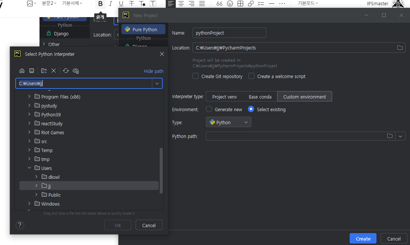
Task: Insert a hyperlink from editor toolbar
Action: point(251,4)
